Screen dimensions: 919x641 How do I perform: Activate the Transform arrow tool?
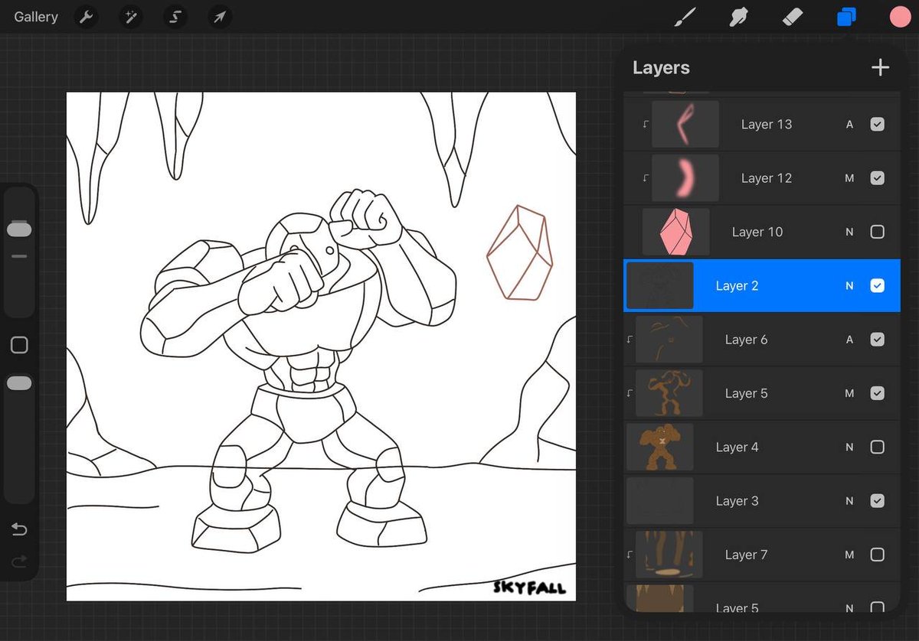coord(220,17)
